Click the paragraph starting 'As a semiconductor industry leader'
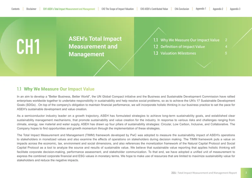252x178 pixels. (x=126, y=122)
